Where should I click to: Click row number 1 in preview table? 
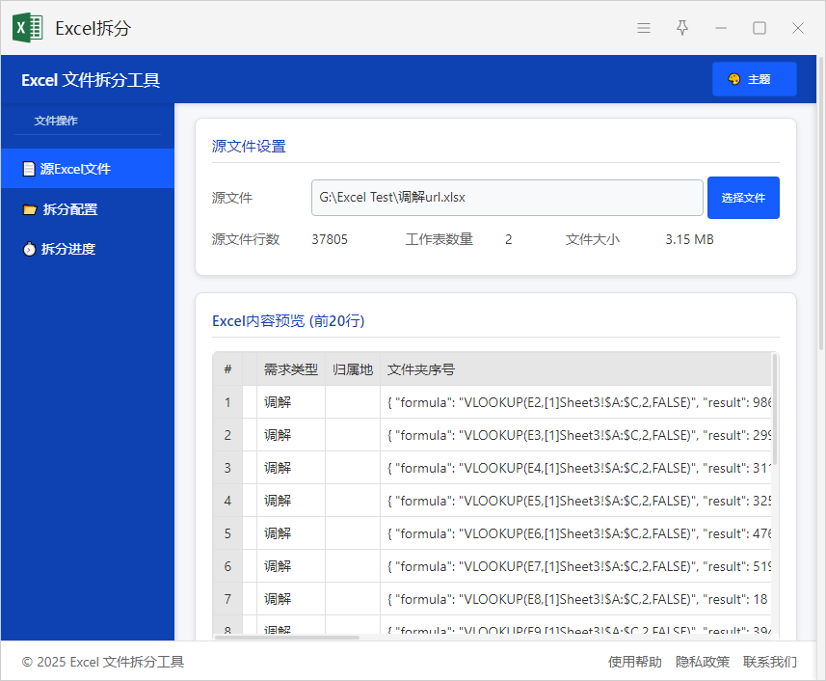point(227,402)
